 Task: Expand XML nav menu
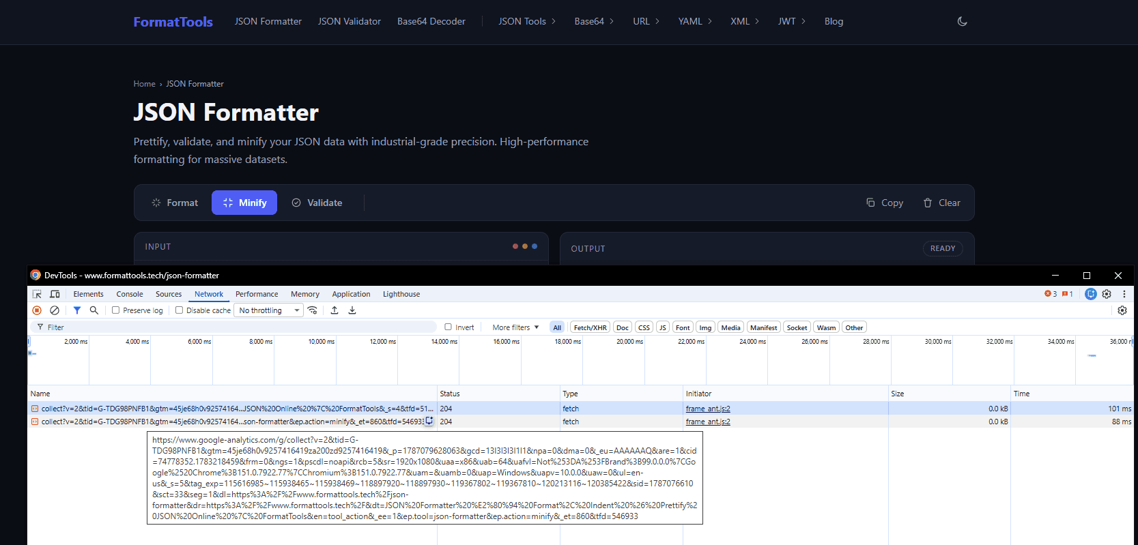pos(745,21)
